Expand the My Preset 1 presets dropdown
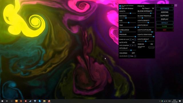The width and height of the screenshot is (183, 103). click(x=153, y=8)
